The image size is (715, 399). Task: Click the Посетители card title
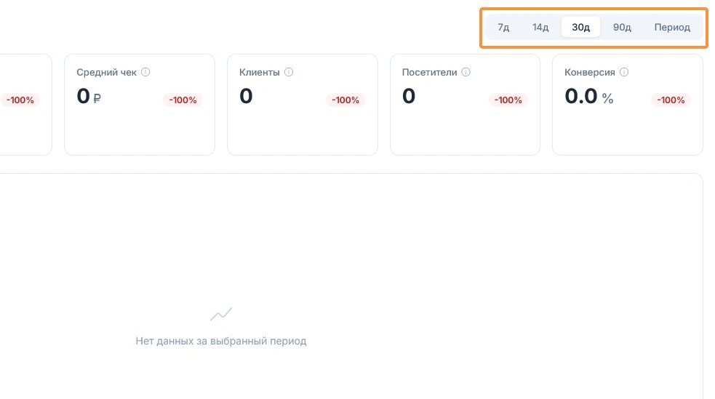tap(429, 73)
